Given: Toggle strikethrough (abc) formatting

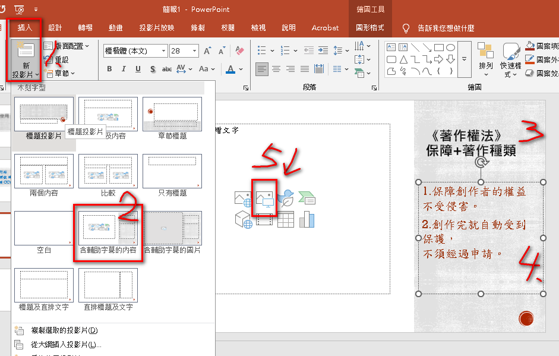Looking at the screenshot, I should pyautogui.click(x=166, y=69).
